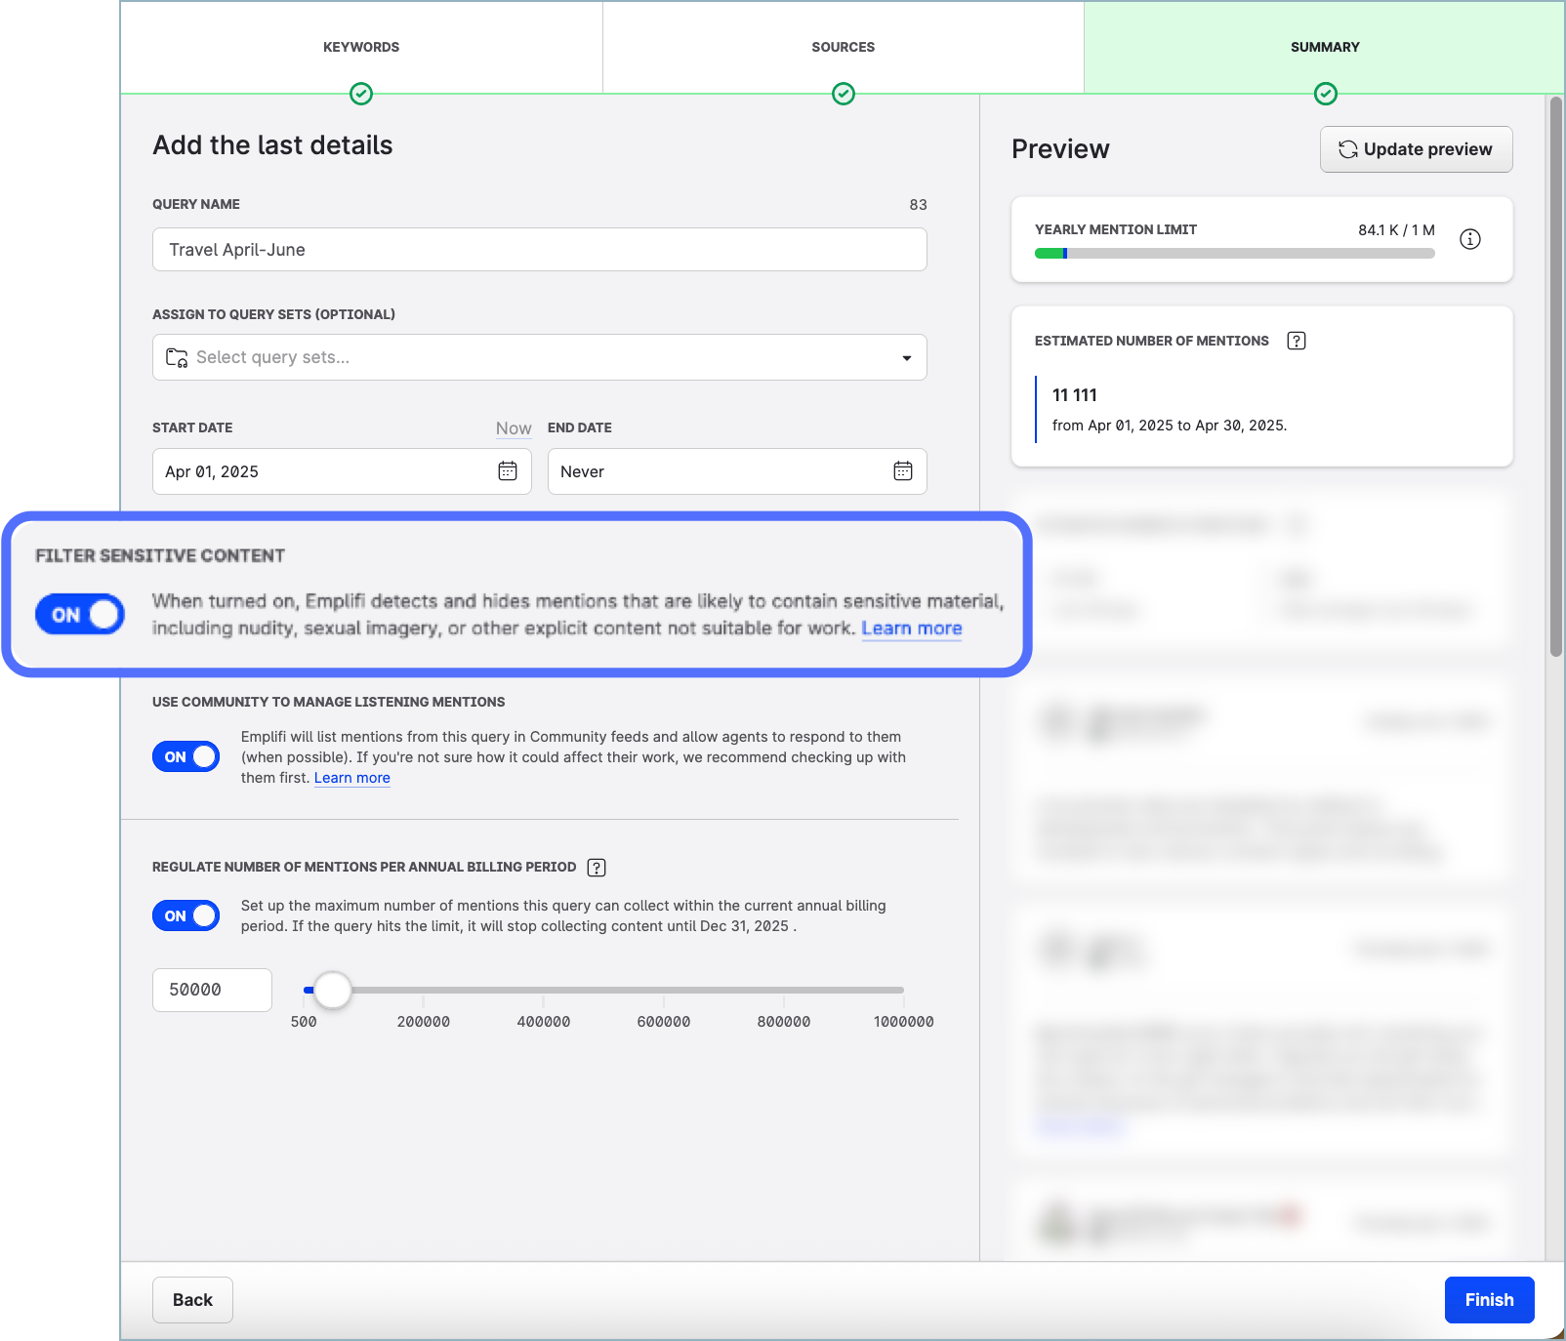Click help icon beside Estimated Number of Mentions

point(1296,341)
